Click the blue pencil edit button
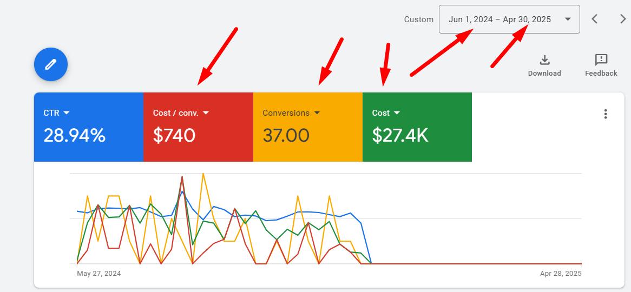Screen dimensions: 631x292 [x=51, y=65]
